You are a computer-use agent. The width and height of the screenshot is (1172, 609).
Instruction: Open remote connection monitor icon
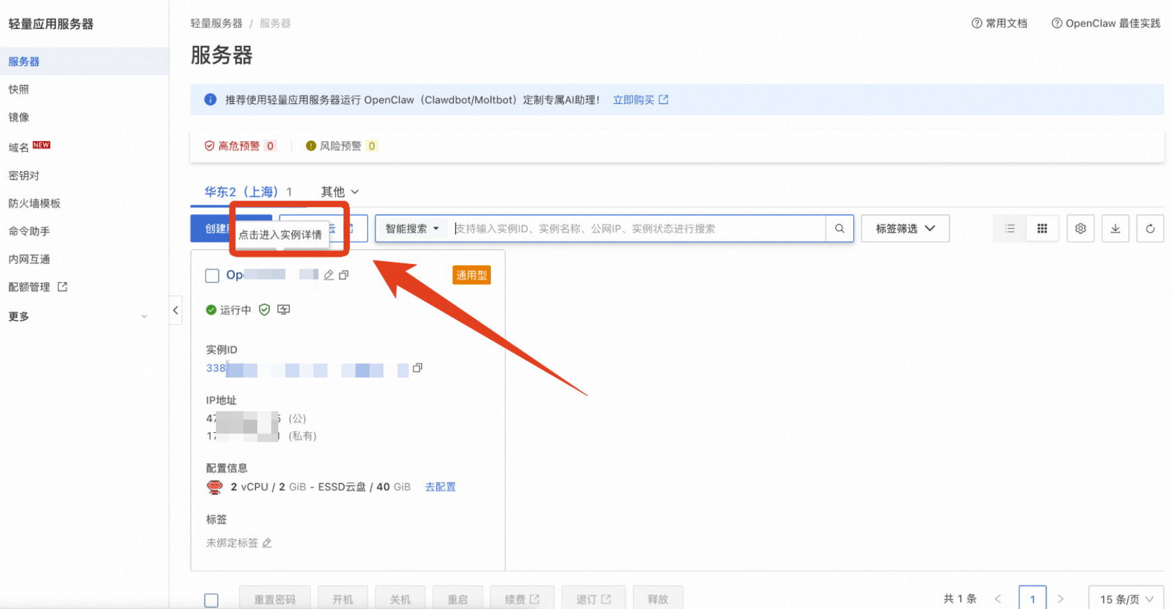[x=284, y=309]
